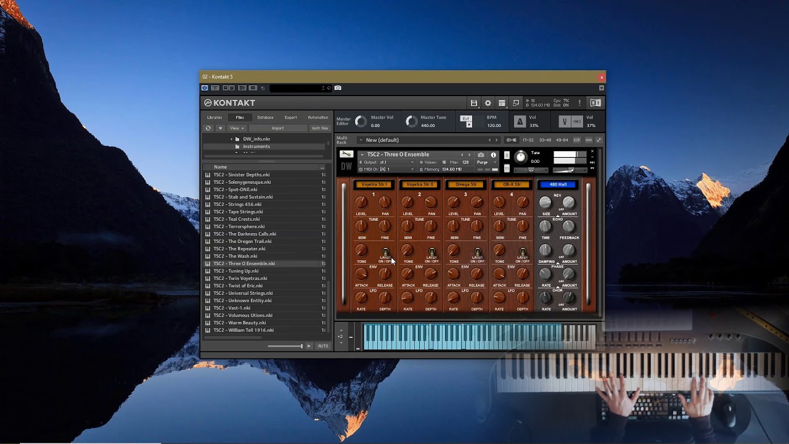Viewport: 789px width, 444px height.
Task: Open Kontakt options gear icon
Action: pos(488,103)
